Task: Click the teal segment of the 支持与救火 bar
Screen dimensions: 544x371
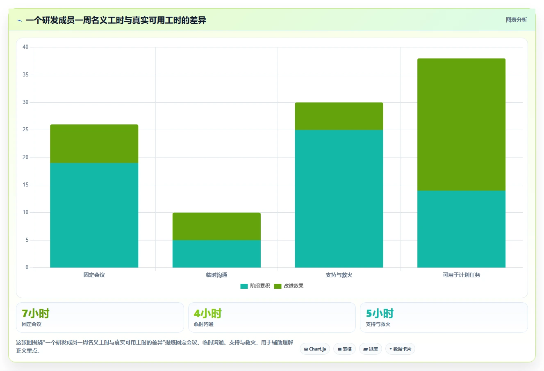Action: tap(339, 199)
